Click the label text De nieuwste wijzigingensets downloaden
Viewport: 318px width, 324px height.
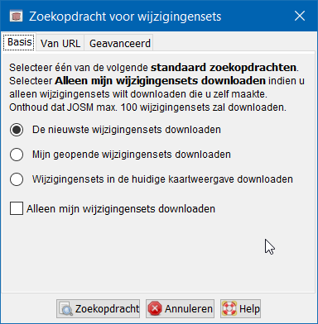[127, 130]
